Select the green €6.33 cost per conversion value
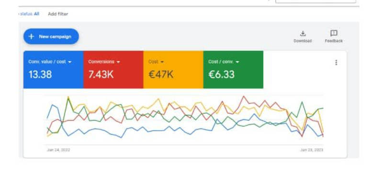 [x=221, y=74]
